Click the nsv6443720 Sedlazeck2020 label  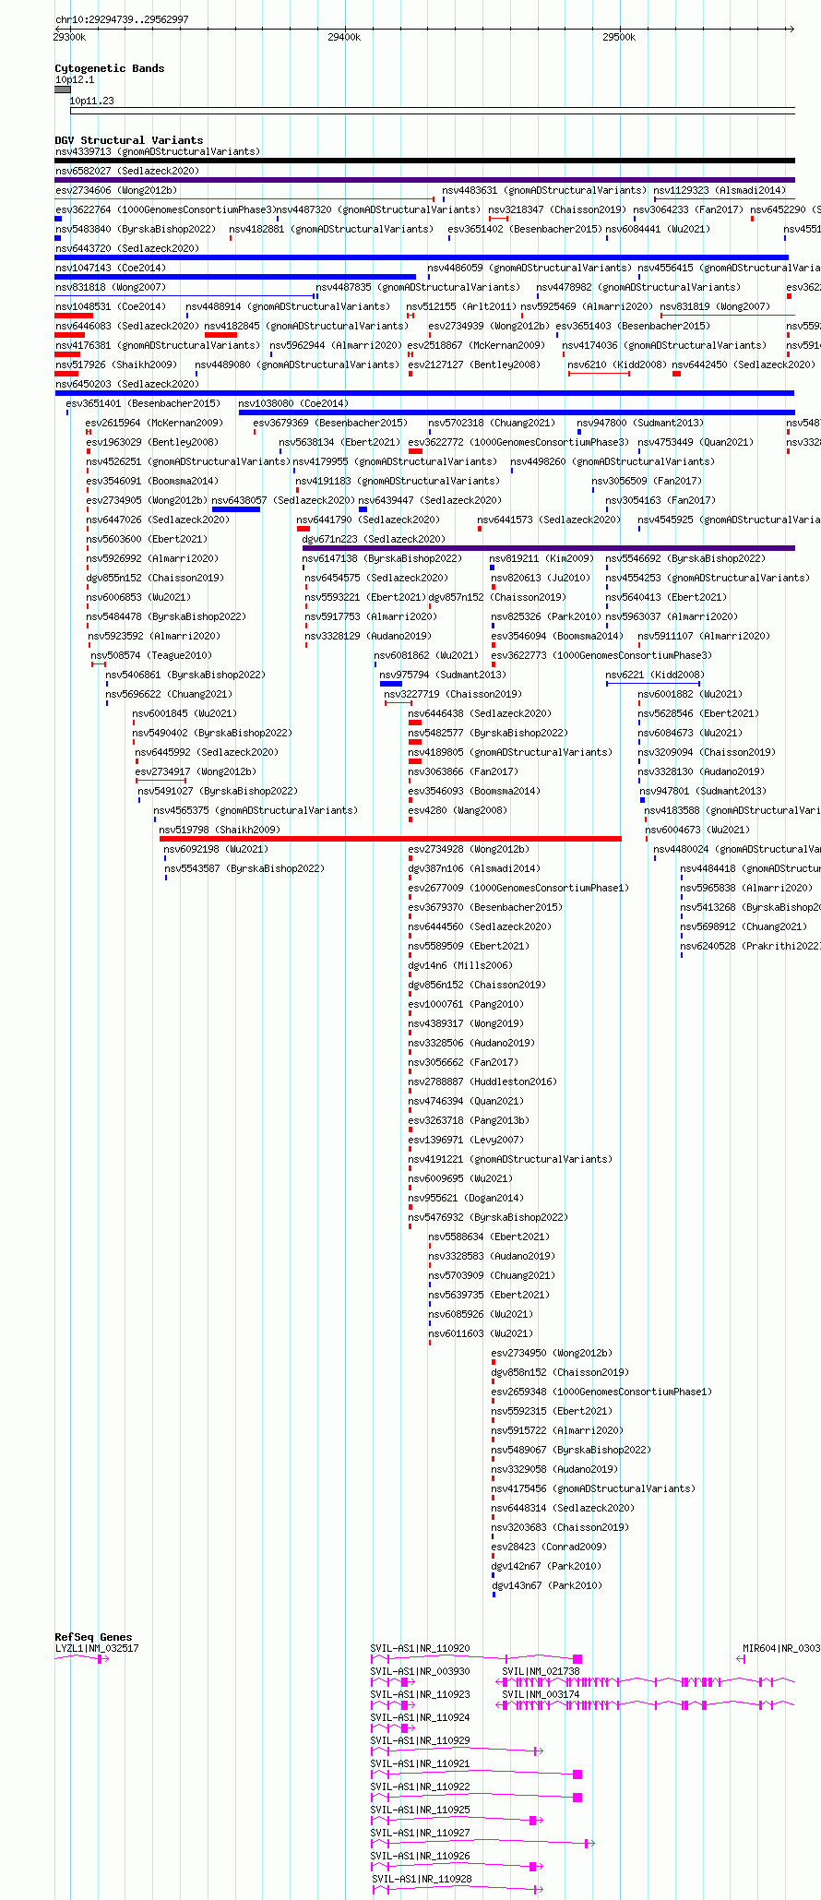click(127, 248)
